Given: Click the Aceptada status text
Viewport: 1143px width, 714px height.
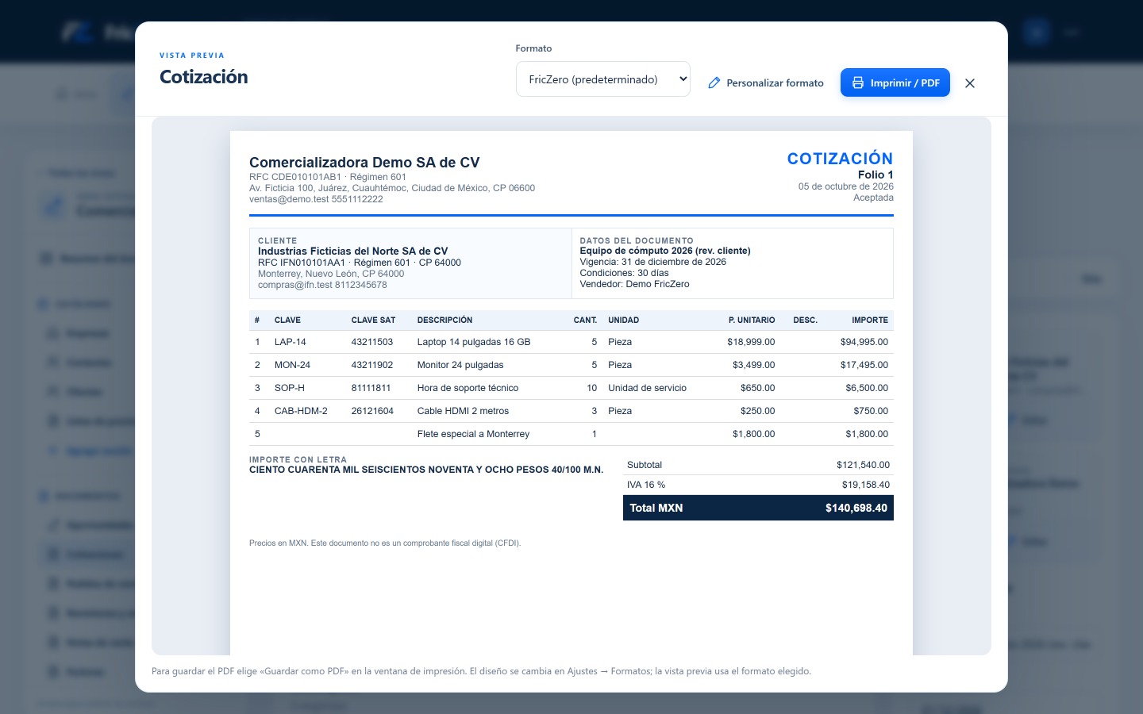Looking at the screenshot, I should click(x=873, y=198).
